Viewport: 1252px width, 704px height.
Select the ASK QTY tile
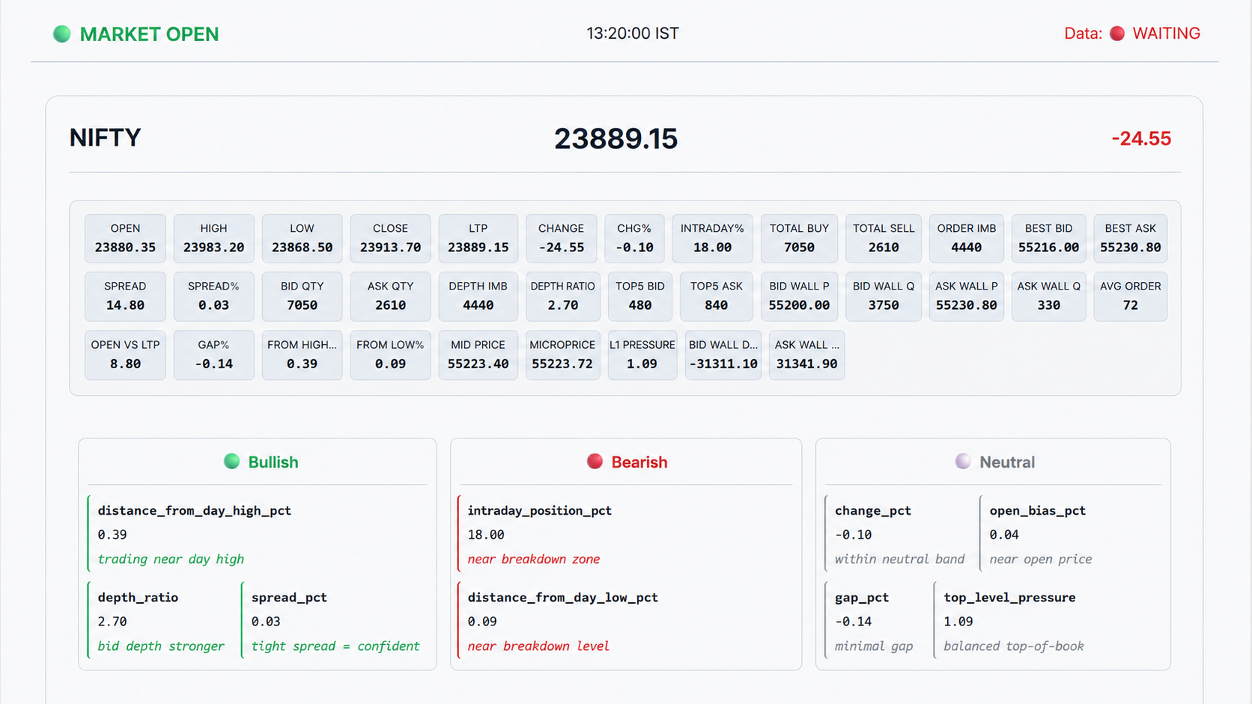[390, 296]
